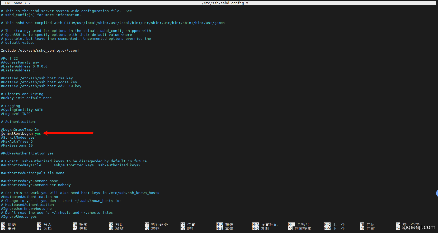Image resolution: width=438 pixels, height=233 pixels.
Task: Click the M-6 复制 copy shortcut
Action: coord(261,229)
